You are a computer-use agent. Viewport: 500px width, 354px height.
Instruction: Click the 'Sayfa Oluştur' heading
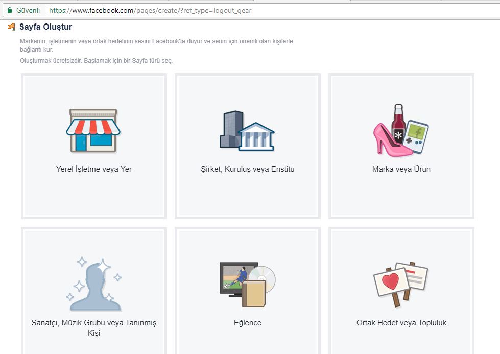pyautogui.click(x=45, y=27)
